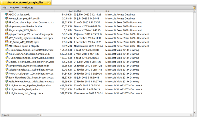Click icon of E-Commerce.Shopp...gram.Visio.1.1.vsdx
197x117 pixels.
coord(6,58)
